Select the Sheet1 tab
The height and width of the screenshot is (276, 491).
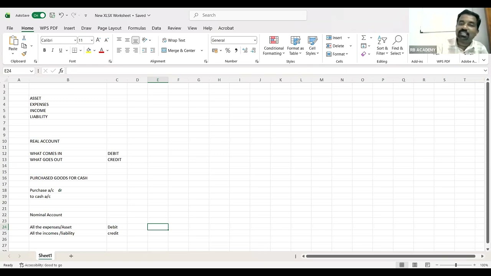pos(45,256)
